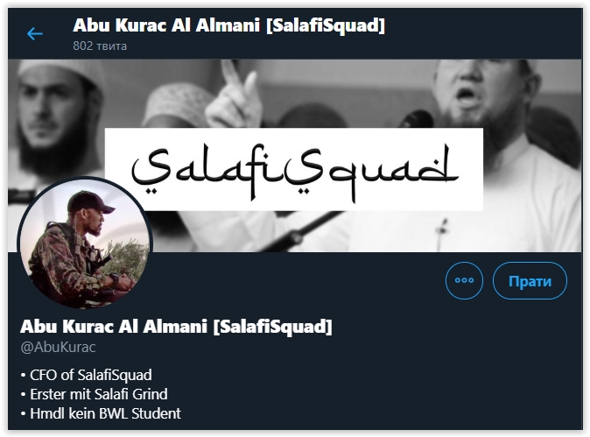Select the 802 твита tweet count
590x437 pixels.
click(x=100, y=46)
